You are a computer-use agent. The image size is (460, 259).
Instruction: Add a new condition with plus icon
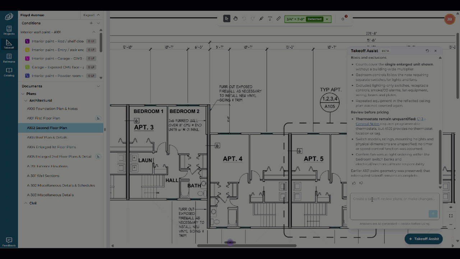point(91,23)
